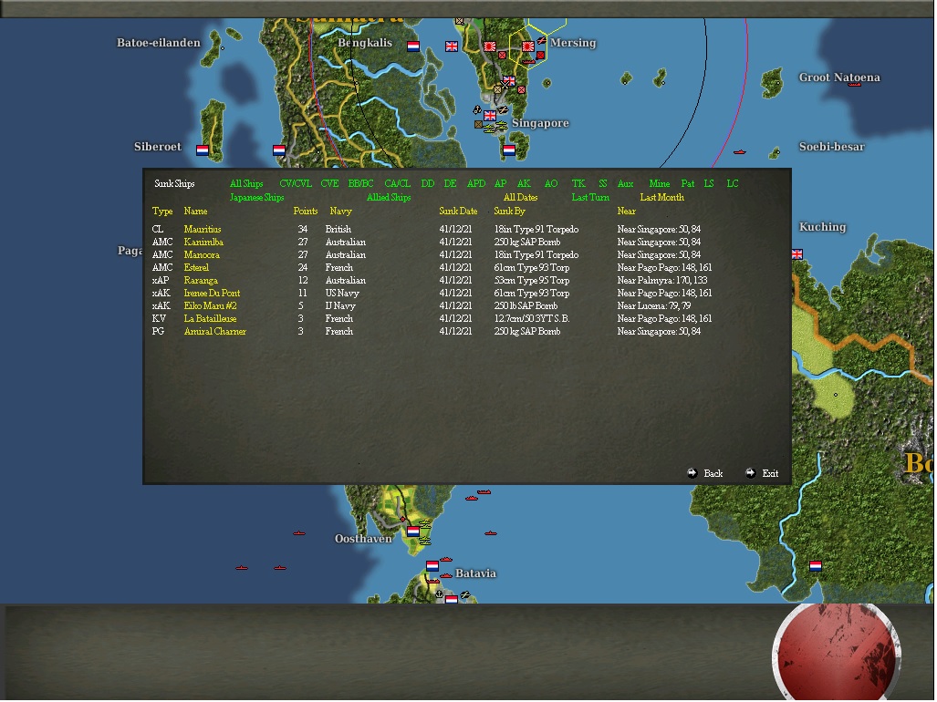Open ship Irenee Du Pont details

point(213,294)
